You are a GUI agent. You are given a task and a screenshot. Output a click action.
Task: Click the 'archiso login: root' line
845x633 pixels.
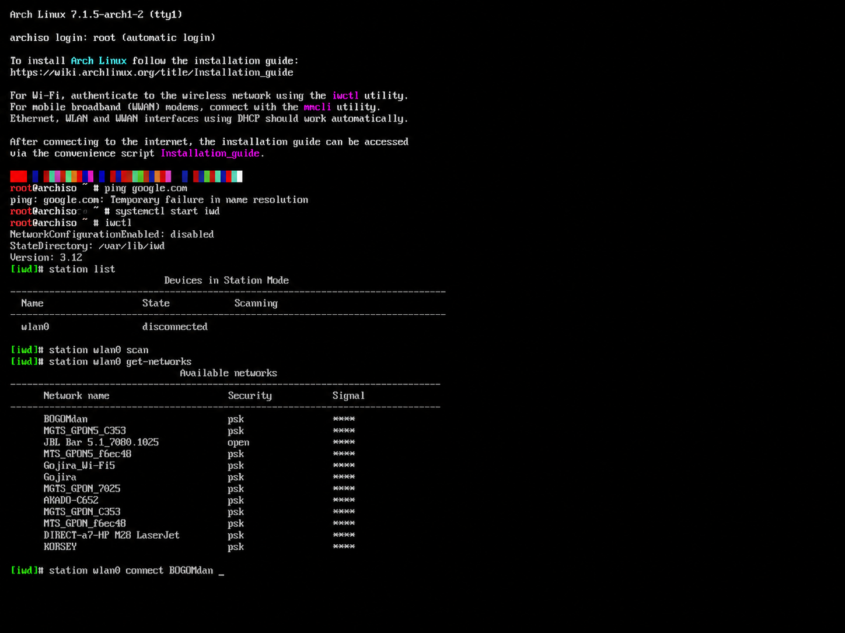(x=113, y=38)
